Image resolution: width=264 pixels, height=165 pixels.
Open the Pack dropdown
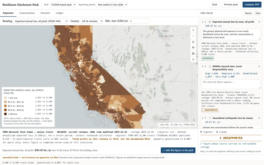pos(63,5)
